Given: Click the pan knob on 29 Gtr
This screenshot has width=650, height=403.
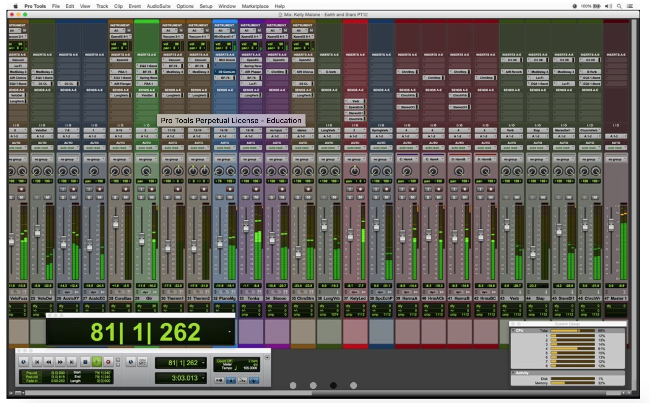Looking at the screenshot, I should [146, 171].
